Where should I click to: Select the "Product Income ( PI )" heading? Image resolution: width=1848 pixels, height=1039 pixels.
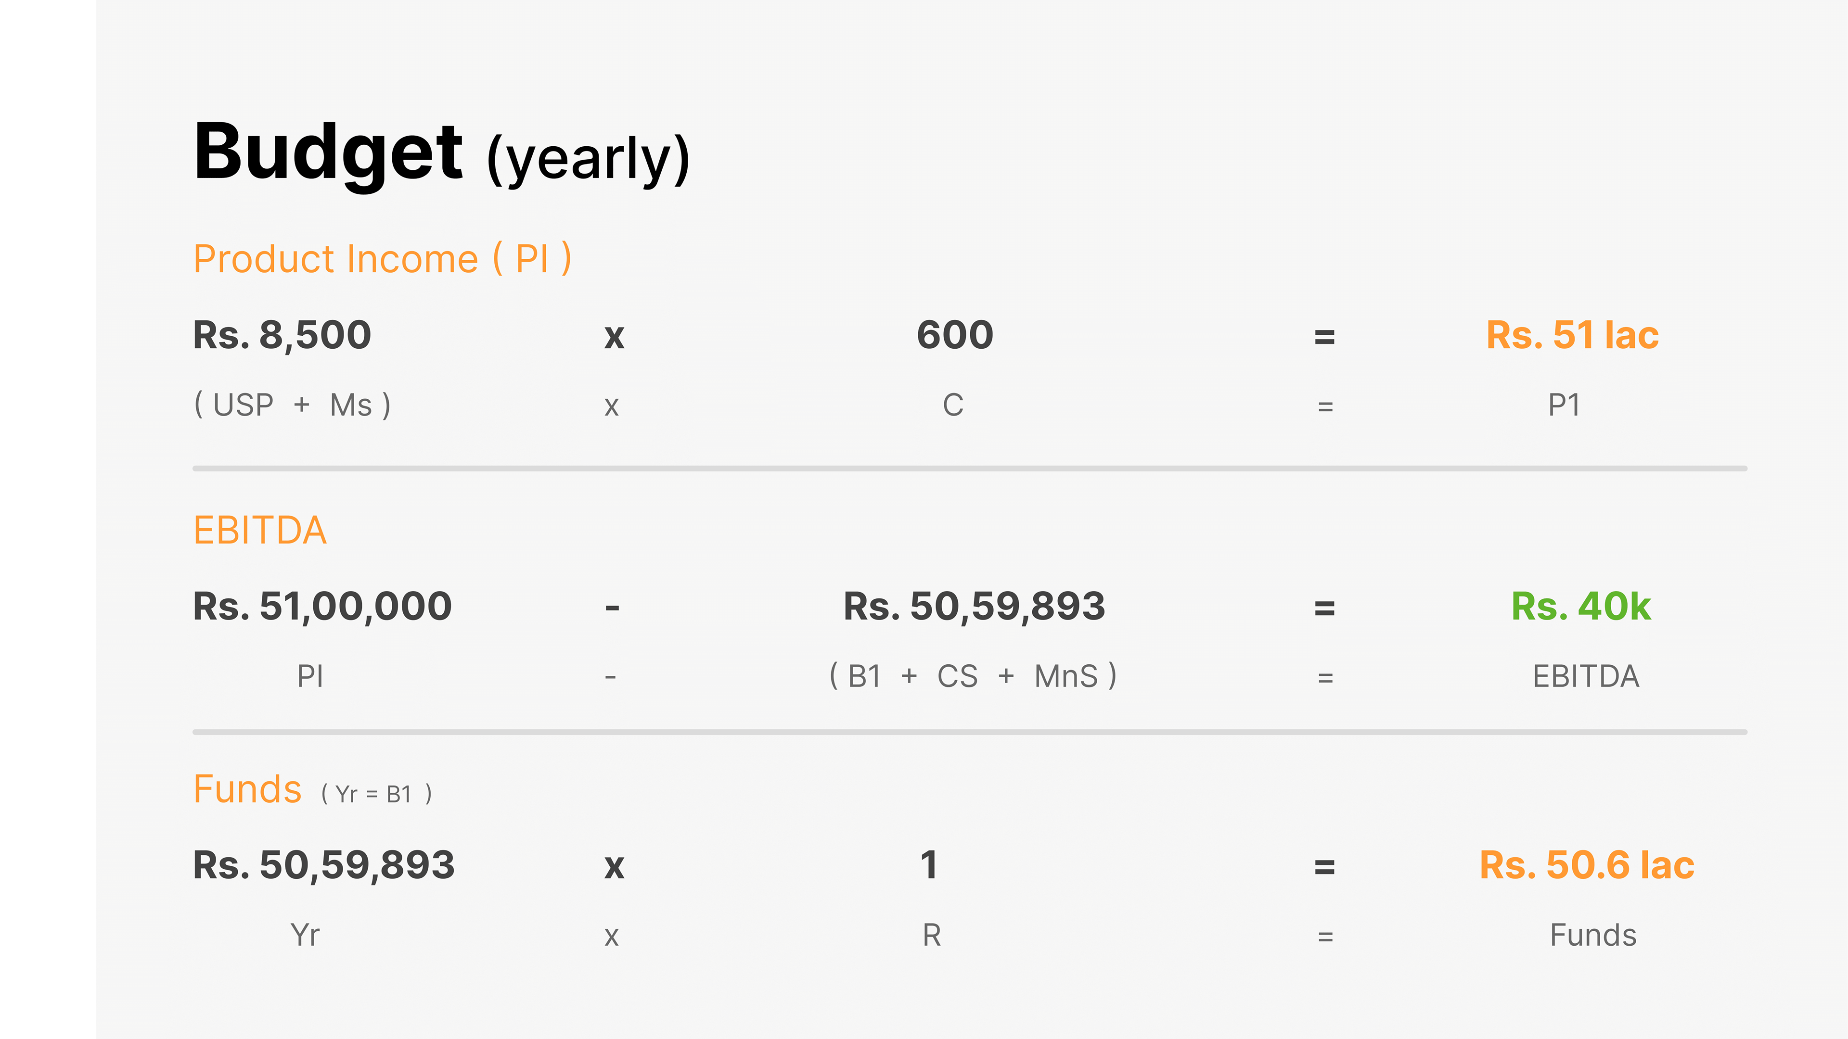(x=383, y=259)
